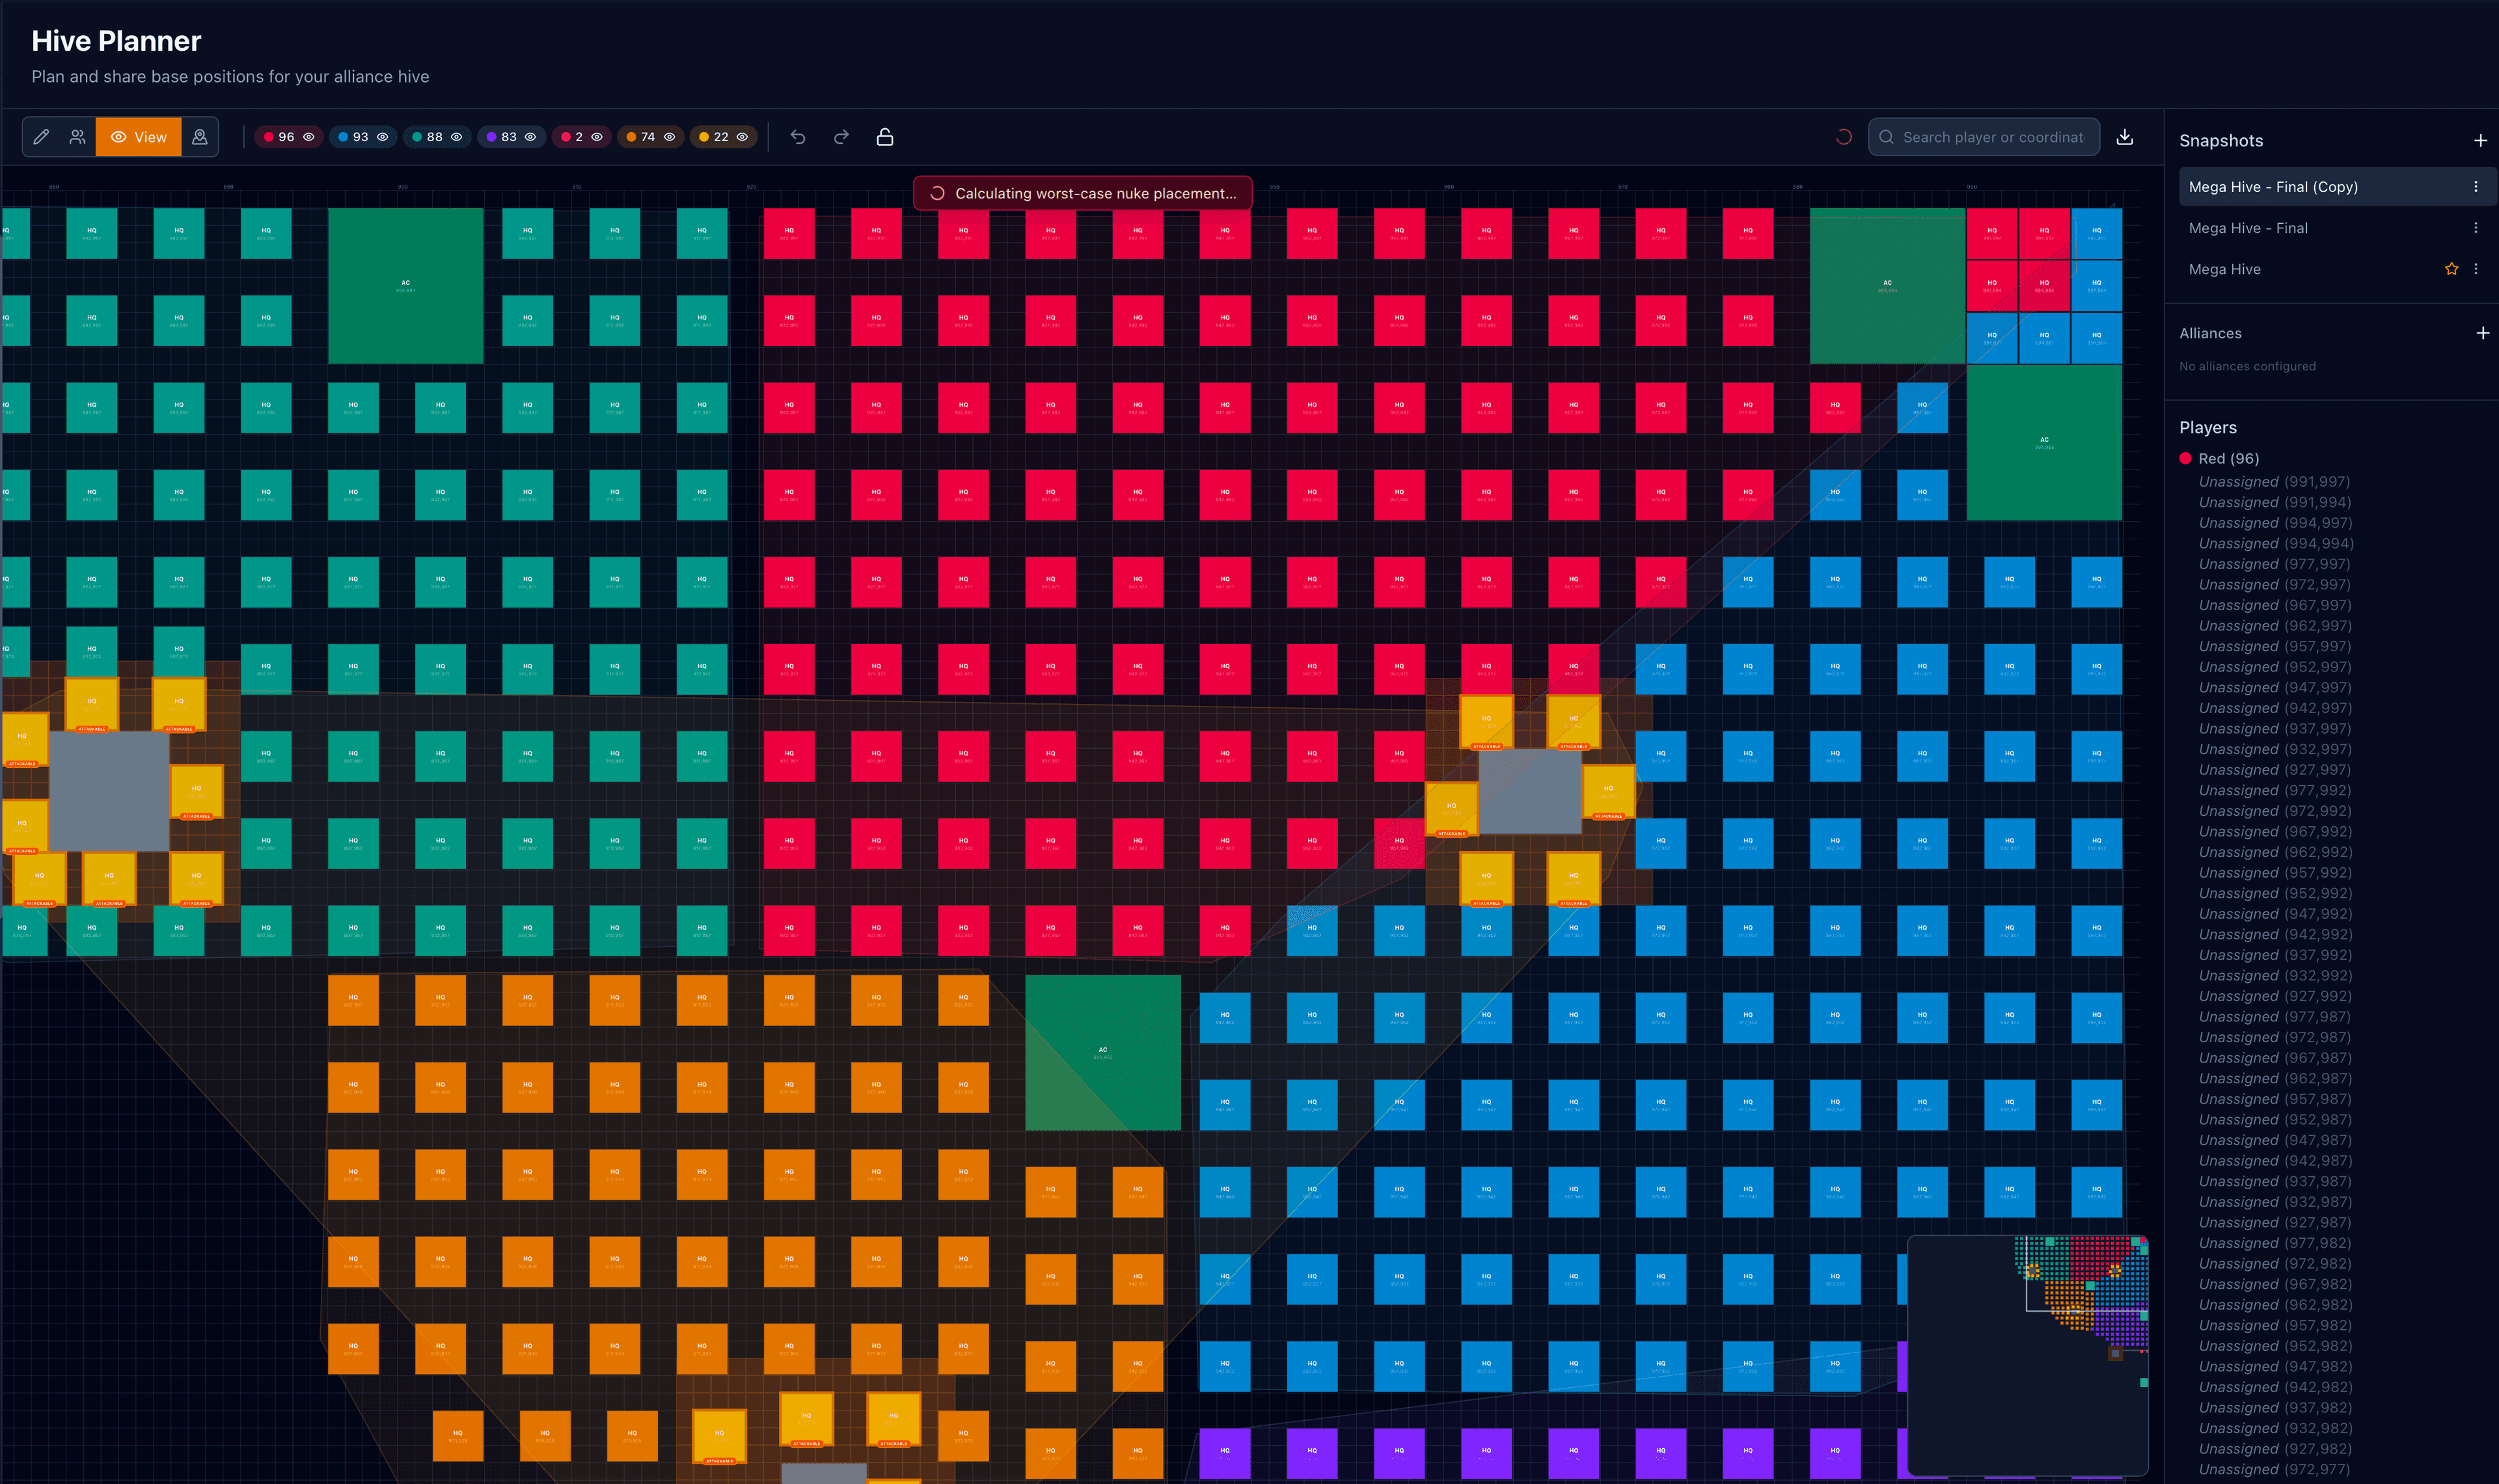Undo the last action
2499x1484 pixels.
pyautogui.click(x=798, y=137)
